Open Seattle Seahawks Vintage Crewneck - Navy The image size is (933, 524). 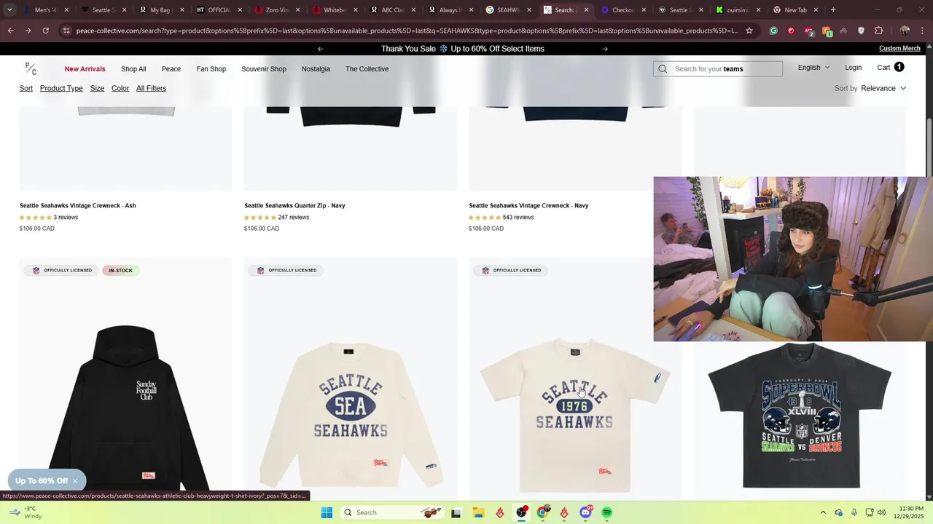pyautogui.click(x=528, y=205)
